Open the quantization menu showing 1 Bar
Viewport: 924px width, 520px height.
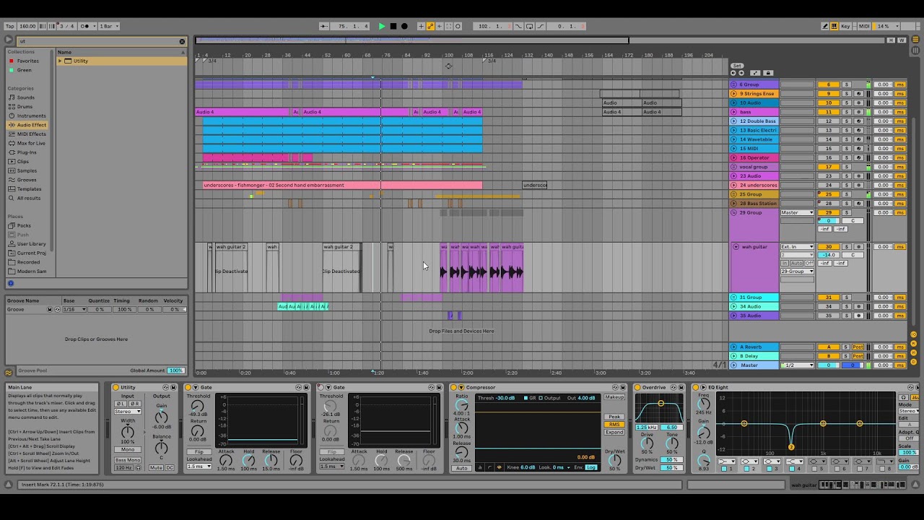pos(109,26)
